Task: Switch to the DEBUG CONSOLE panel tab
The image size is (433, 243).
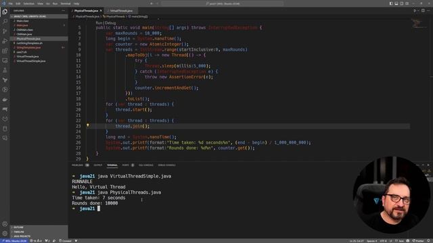Action: [166, 165]
